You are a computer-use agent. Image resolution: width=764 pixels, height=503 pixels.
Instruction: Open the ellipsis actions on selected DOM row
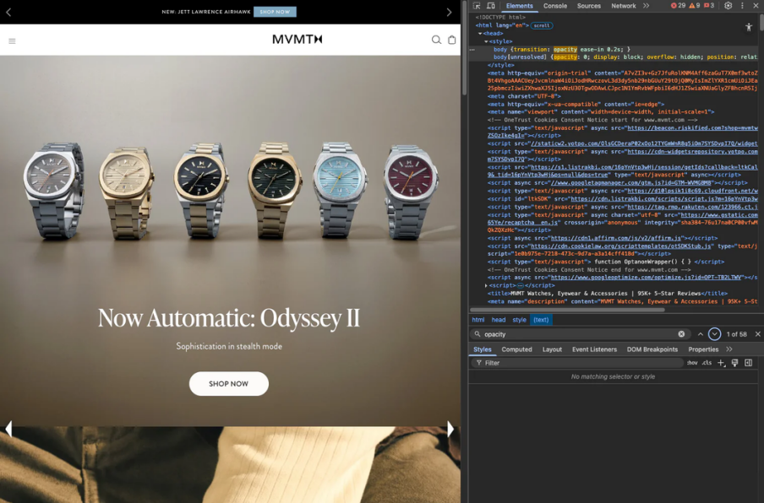click(472, 50)
